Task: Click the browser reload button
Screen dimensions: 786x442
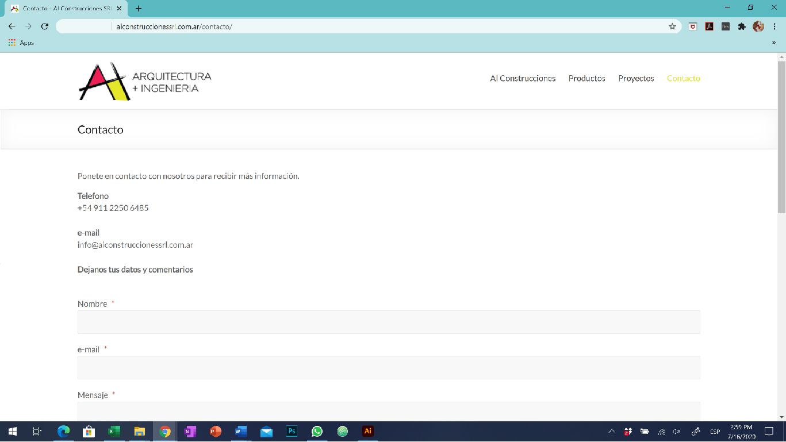Action: 45,26
